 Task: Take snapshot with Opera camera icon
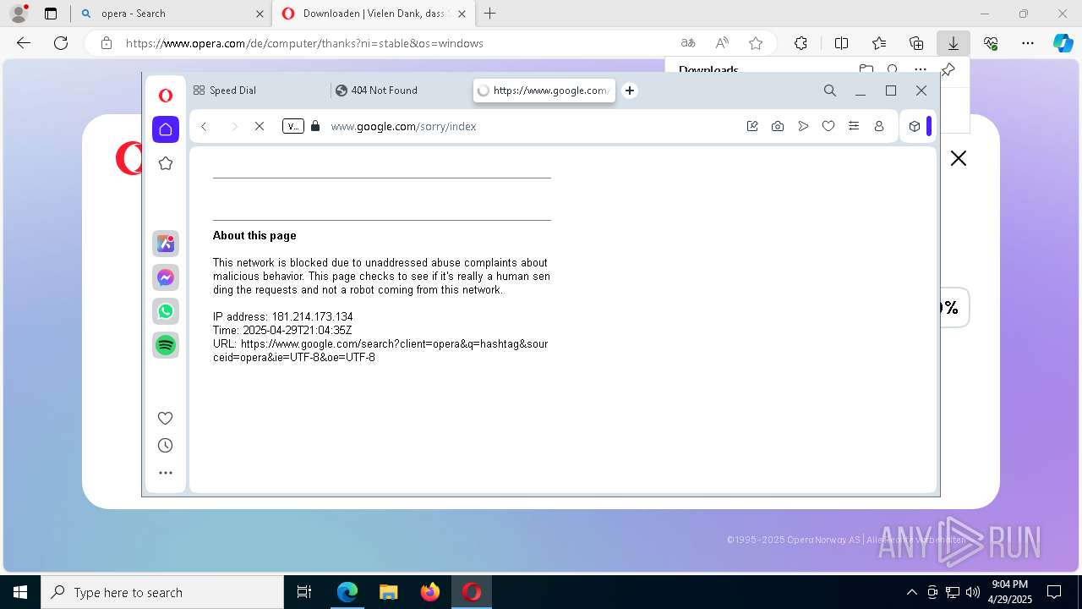click(778, 126)
